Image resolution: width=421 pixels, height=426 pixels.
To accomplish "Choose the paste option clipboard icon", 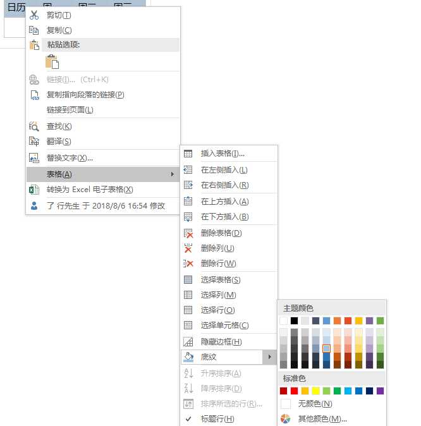I will [x=52, y=62].
